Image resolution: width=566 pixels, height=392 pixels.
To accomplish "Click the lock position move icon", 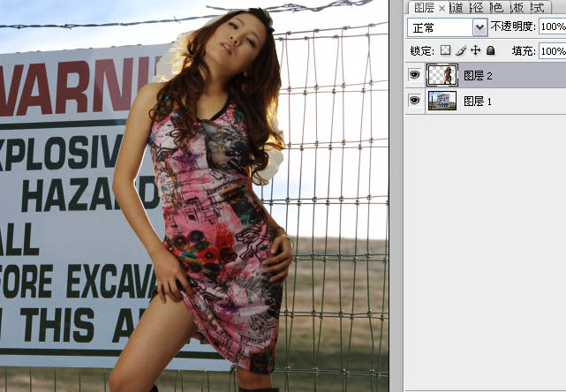I will coord(476,51).
